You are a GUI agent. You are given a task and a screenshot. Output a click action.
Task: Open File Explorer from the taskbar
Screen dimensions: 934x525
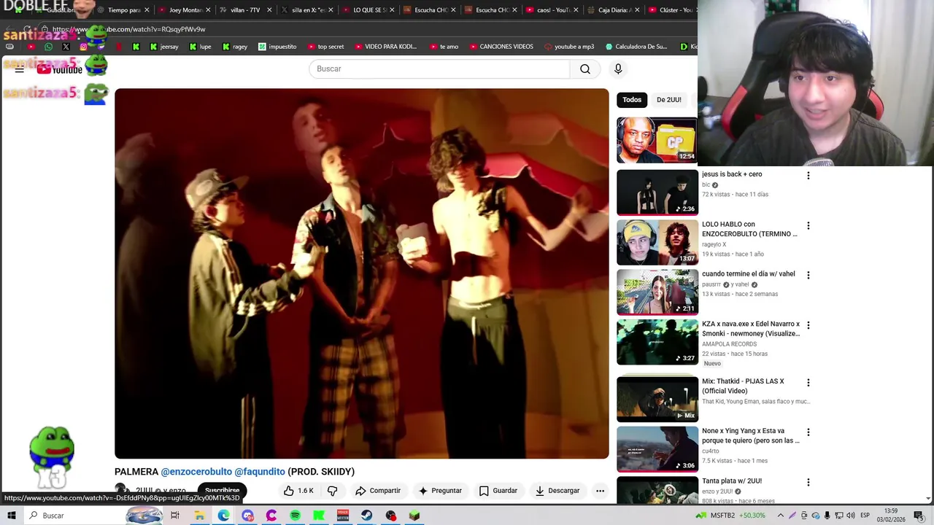[199, 516]
